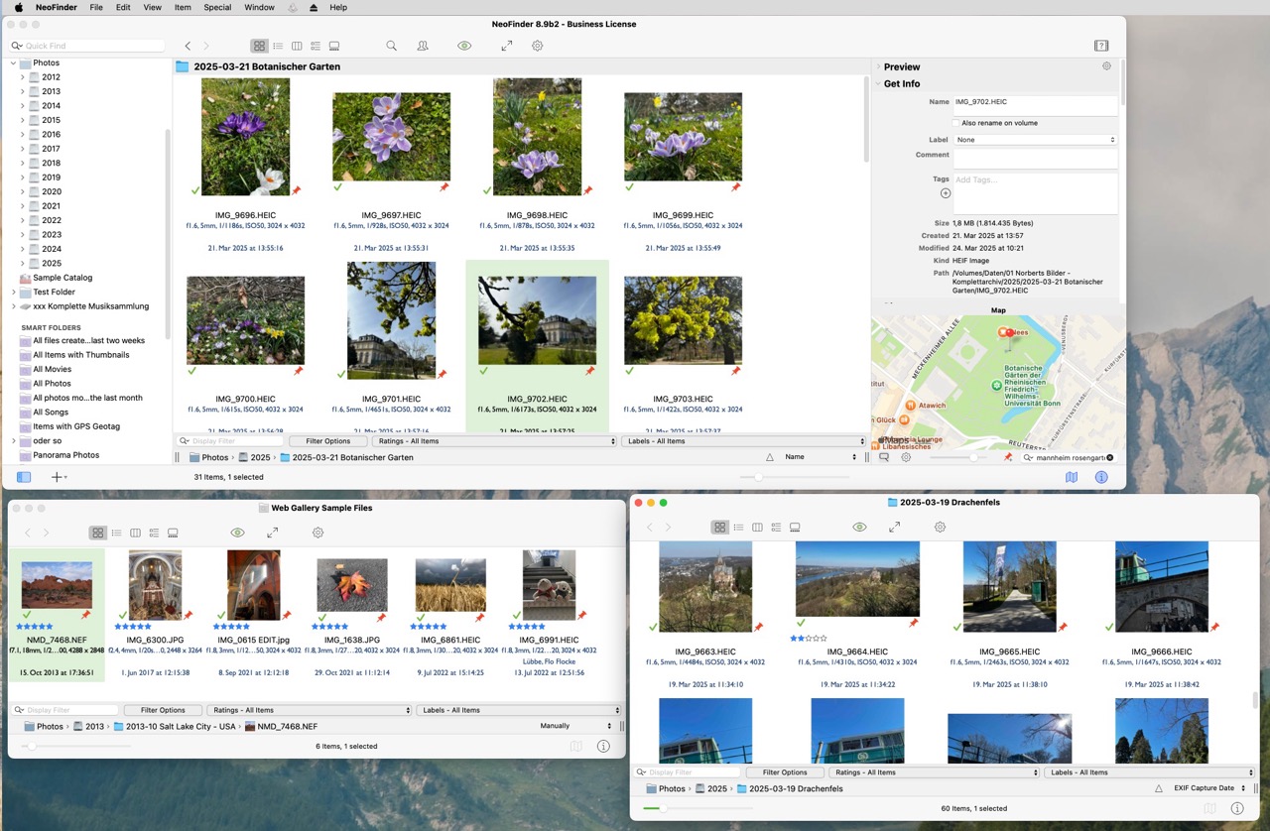Open 'Ratings - All Items' dropdown in main window
This screenshot has height=831, width=1270.
coord(494,441)
